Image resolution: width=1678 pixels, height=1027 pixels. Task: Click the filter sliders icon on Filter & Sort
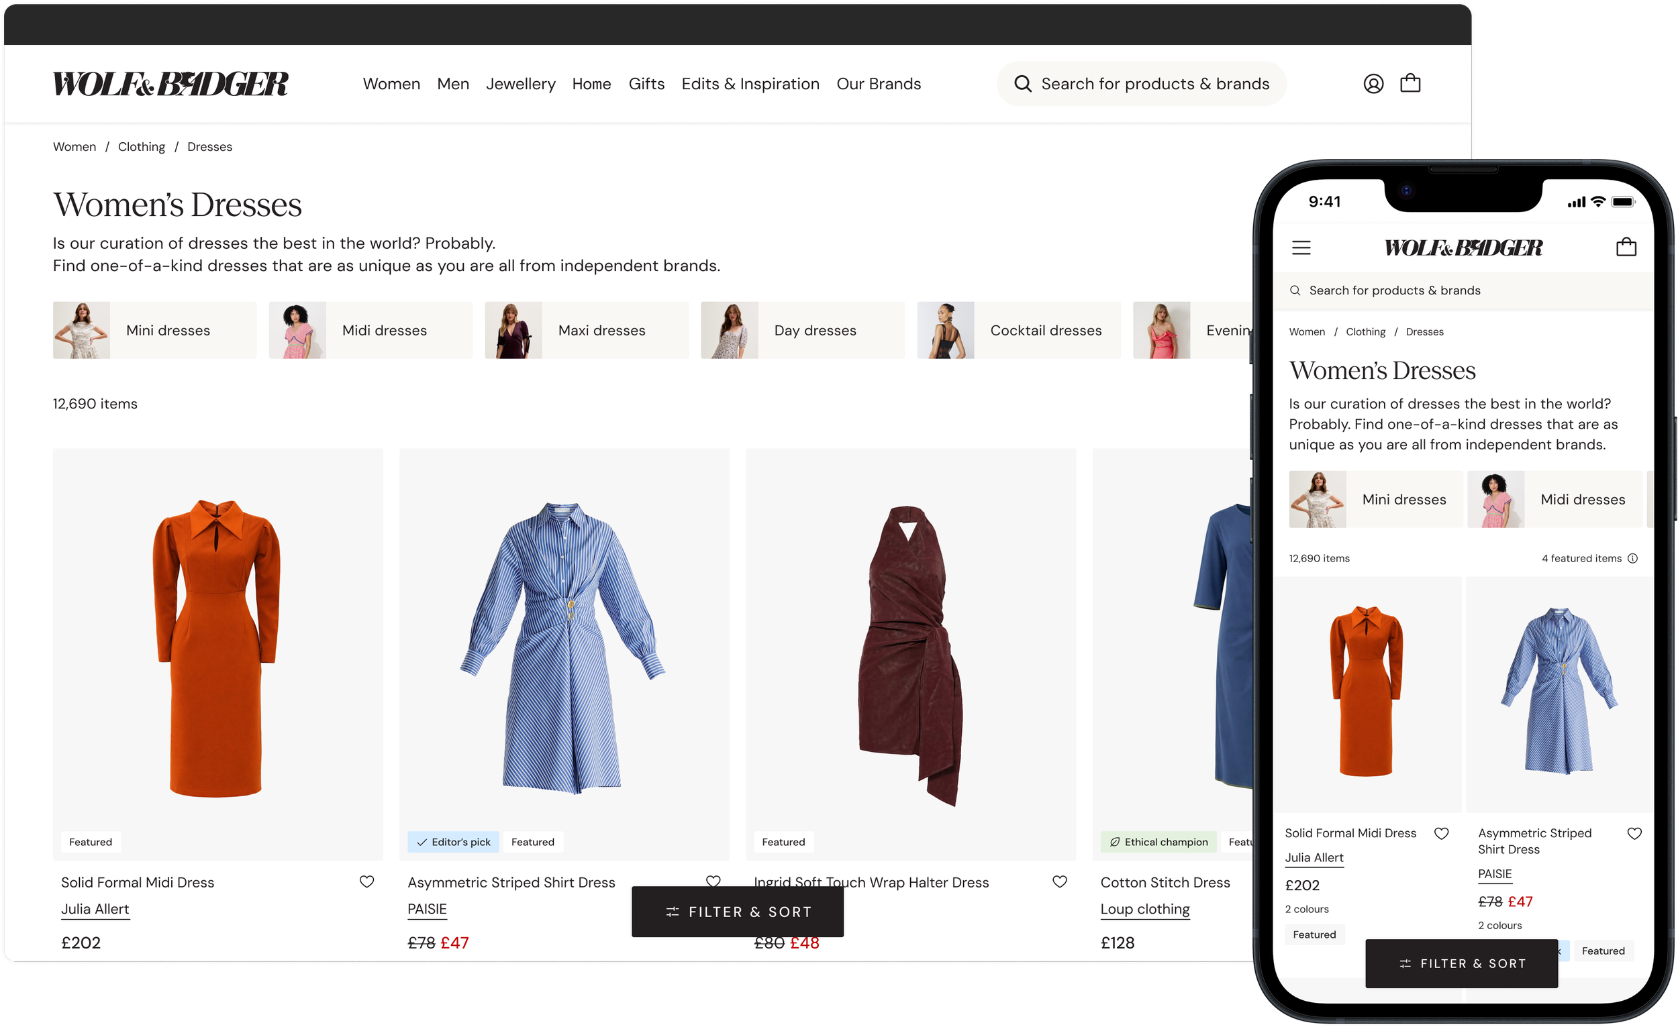[673, 912]
